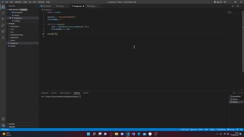Image resolution: width=244 pixels, height=137 pixels.
Task: Click the line and column status indicator
Action: point(184,129)
